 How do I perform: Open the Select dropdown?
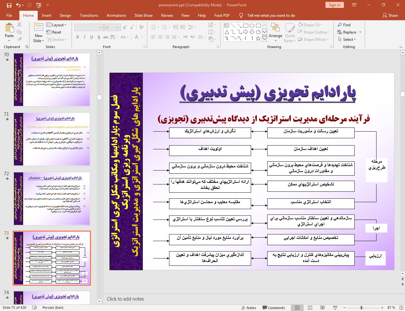pos(347,40)
